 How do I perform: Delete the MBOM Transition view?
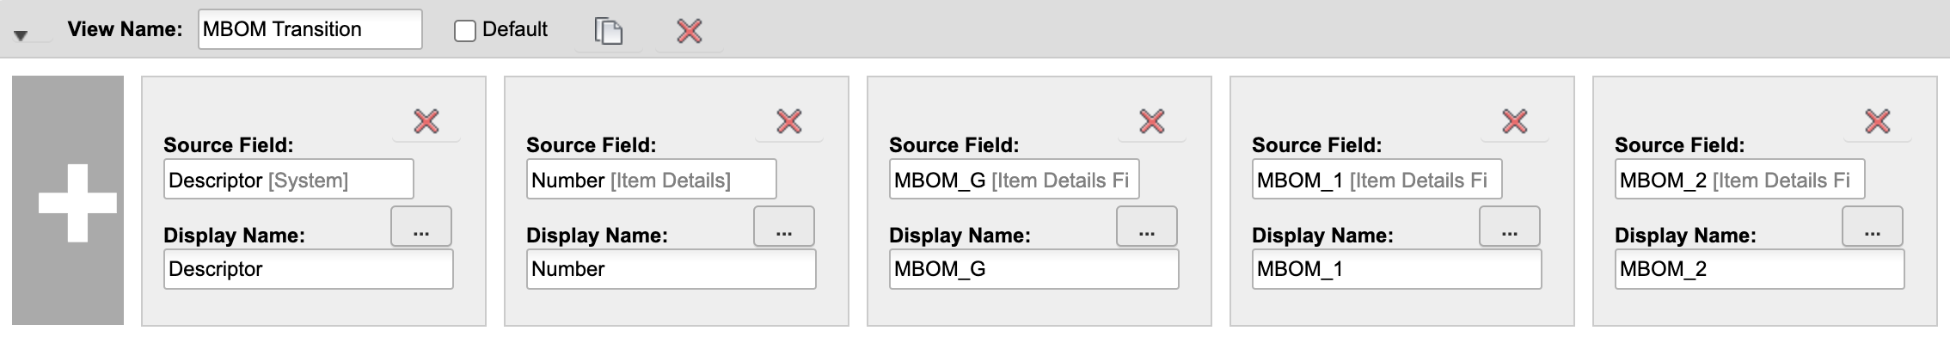point(690,31)
